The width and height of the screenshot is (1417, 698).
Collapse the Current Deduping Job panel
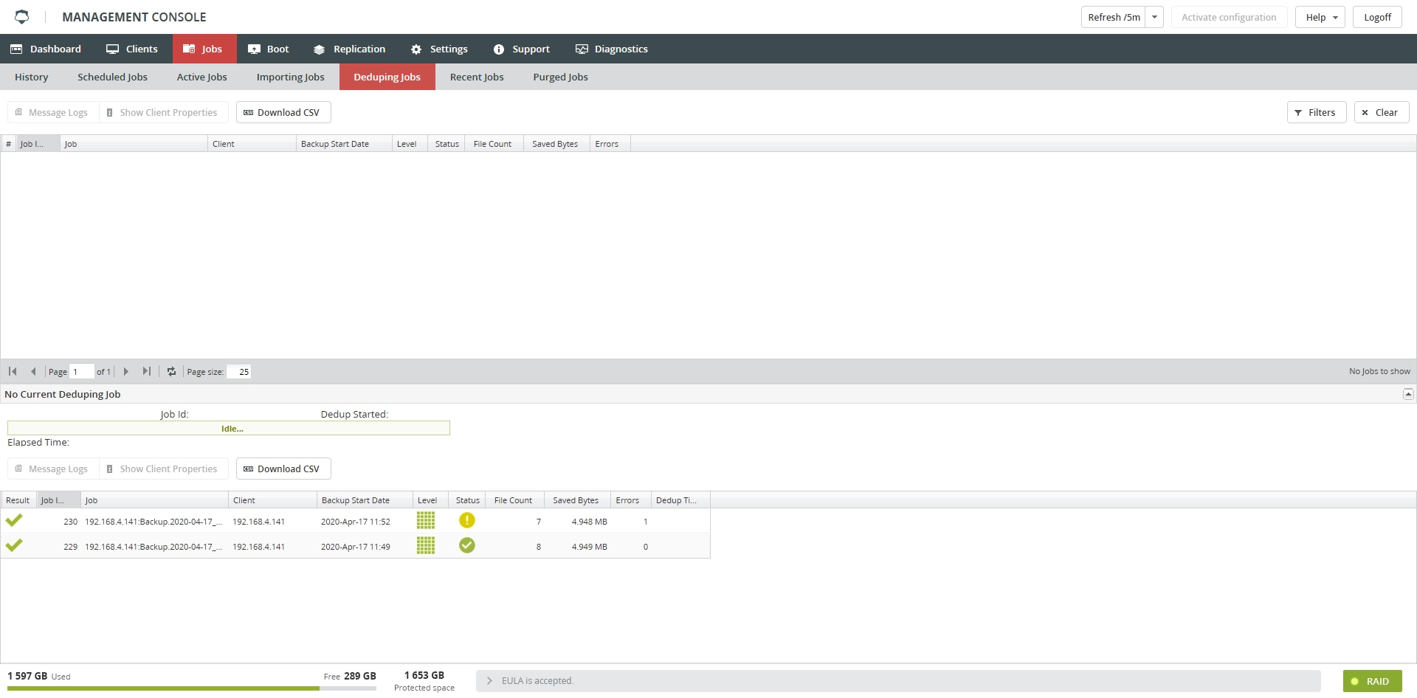click(x=1408, y=394)
